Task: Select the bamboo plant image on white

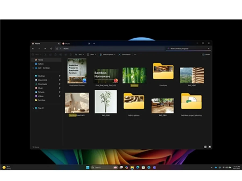Action: click(106, 102)
